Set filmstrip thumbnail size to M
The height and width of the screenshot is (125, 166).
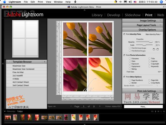pos(158,111)
